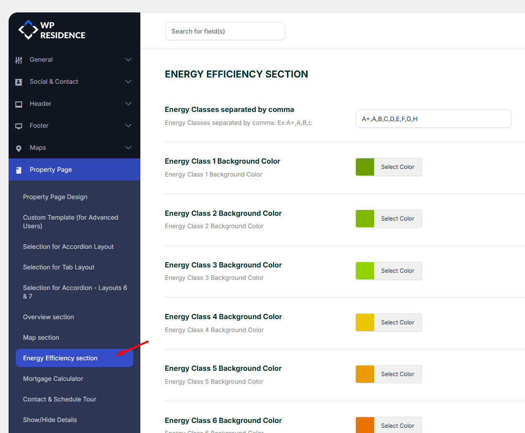Click Energy Class 3 color swatch
The height and width of the screenshot is (433, 525).
point(365,271)
